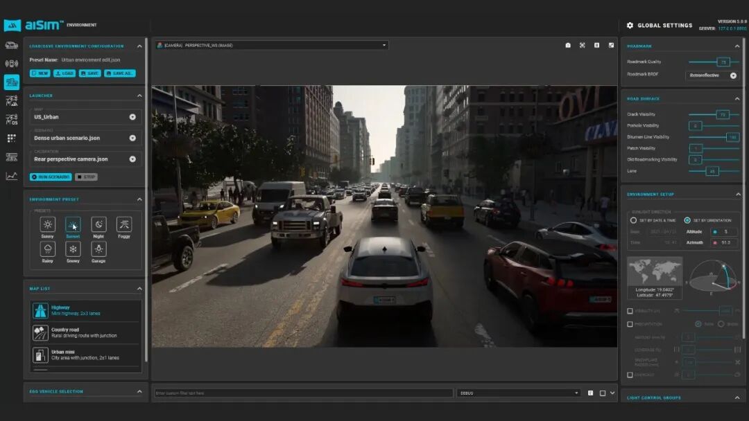Screen dimensions: 749x421
Task: Open the DEBUG log level dropdown
Action: tap(518, 393)
